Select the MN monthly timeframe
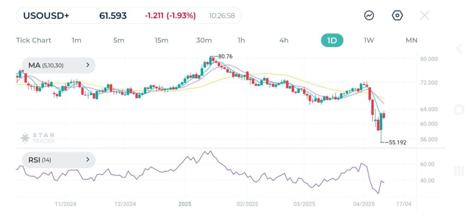Viewport: 473px width, 218px height. (411, 40)
